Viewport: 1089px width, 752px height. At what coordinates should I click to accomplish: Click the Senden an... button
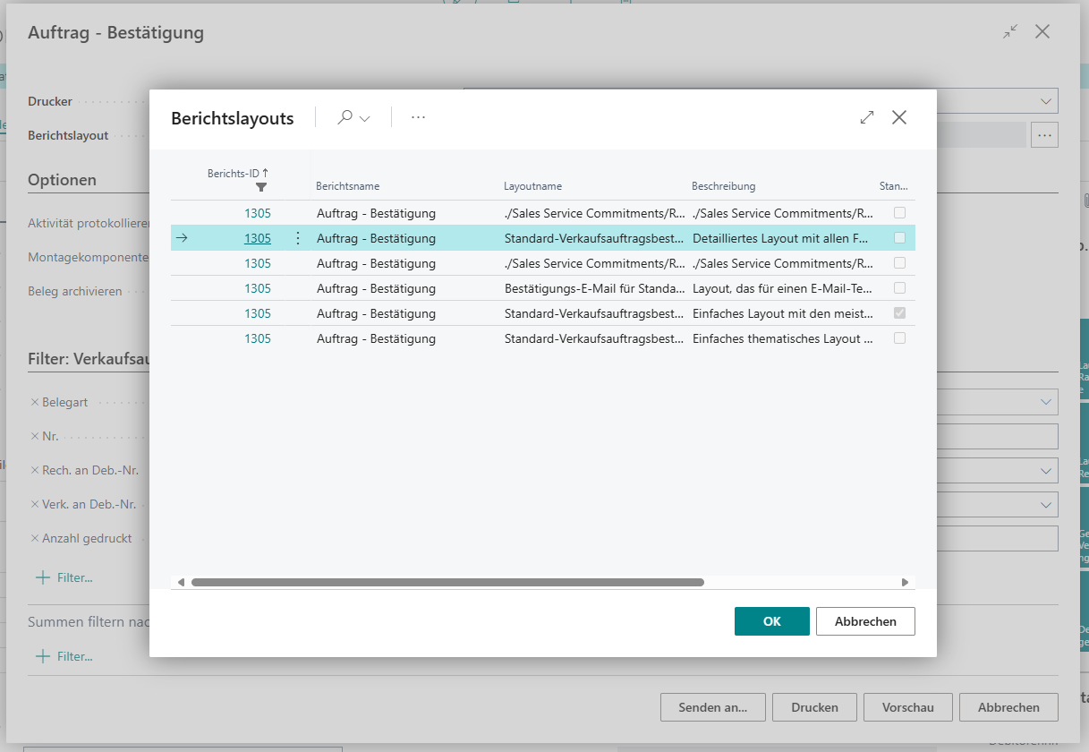point(713,707)
